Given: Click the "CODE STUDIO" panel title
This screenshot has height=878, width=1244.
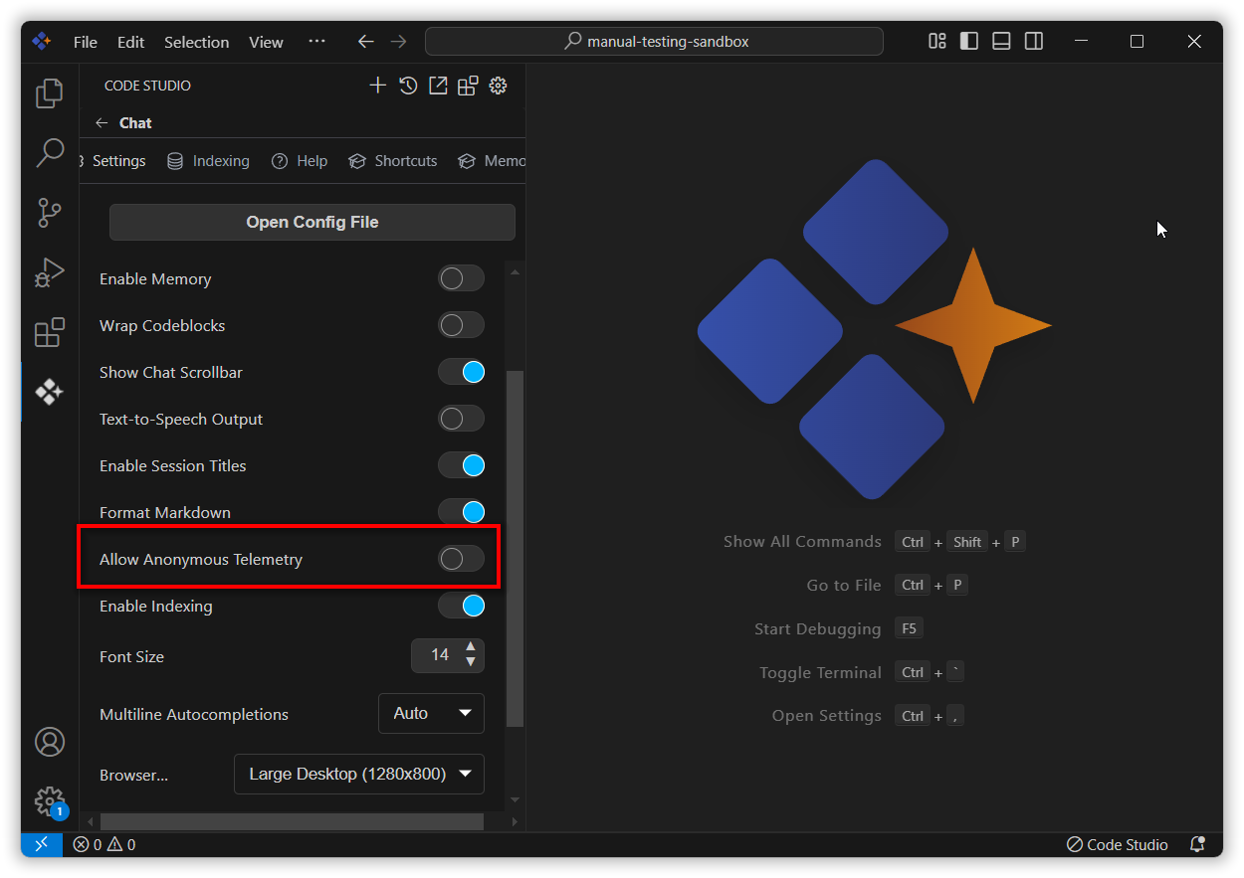Looking at the screenshot, I should [147, 86].
